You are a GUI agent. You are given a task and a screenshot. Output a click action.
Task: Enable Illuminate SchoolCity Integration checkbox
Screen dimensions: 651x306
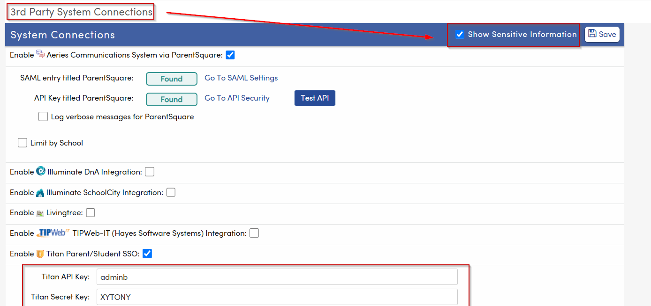pos(171,192)
